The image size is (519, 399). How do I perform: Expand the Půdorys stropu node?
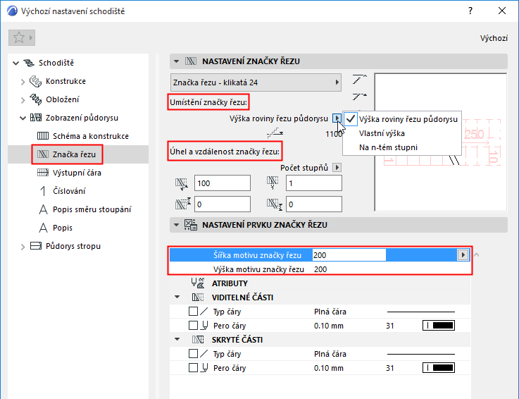23,247
